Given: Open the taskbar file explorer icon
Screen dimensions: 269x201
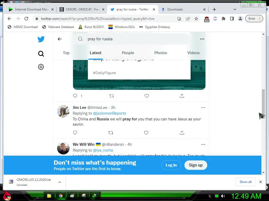Looking at the screenshot, I should coord(49,196).
